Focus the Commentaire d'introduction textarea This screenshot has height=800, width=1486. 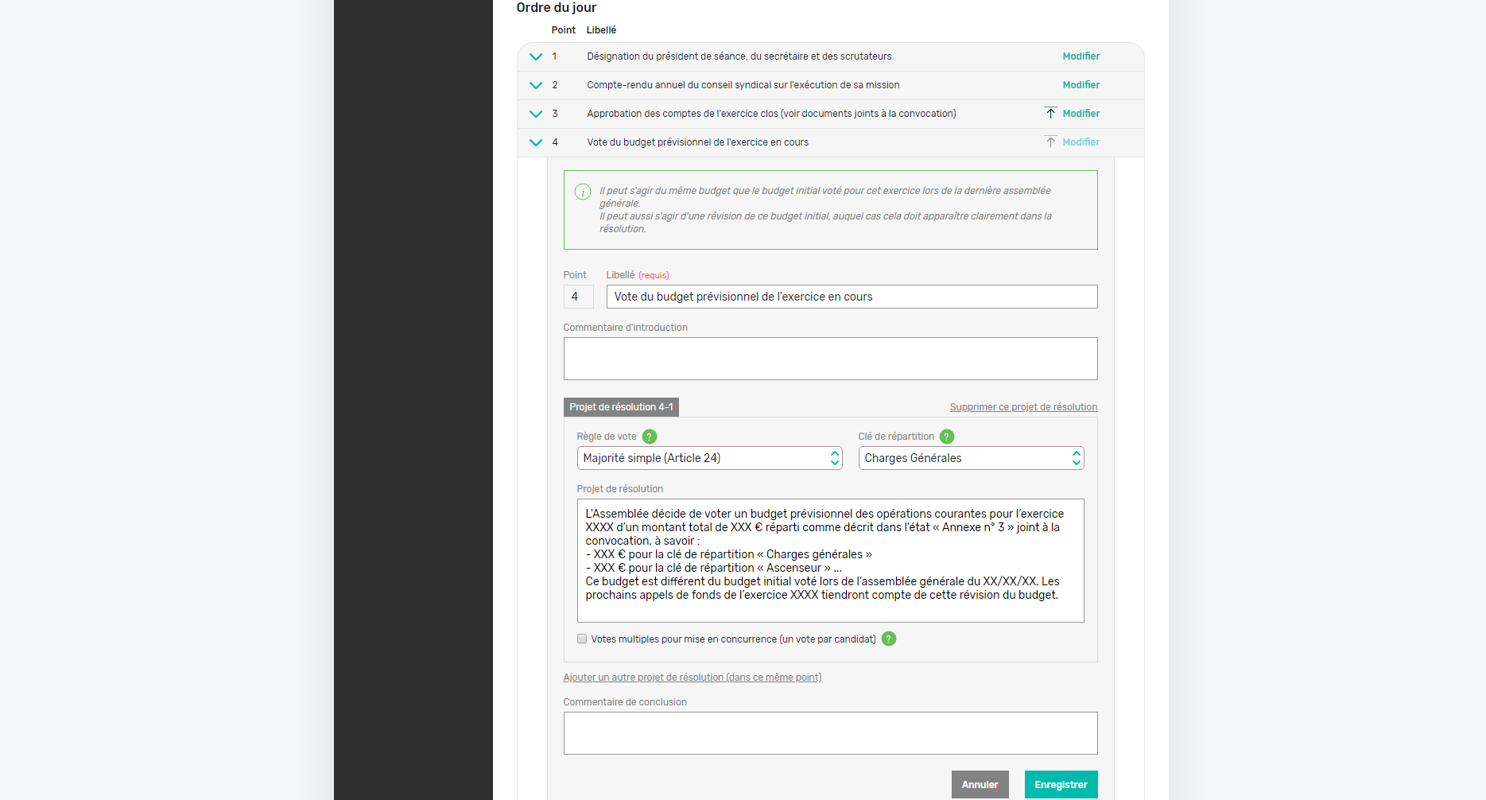pos(830,359)
